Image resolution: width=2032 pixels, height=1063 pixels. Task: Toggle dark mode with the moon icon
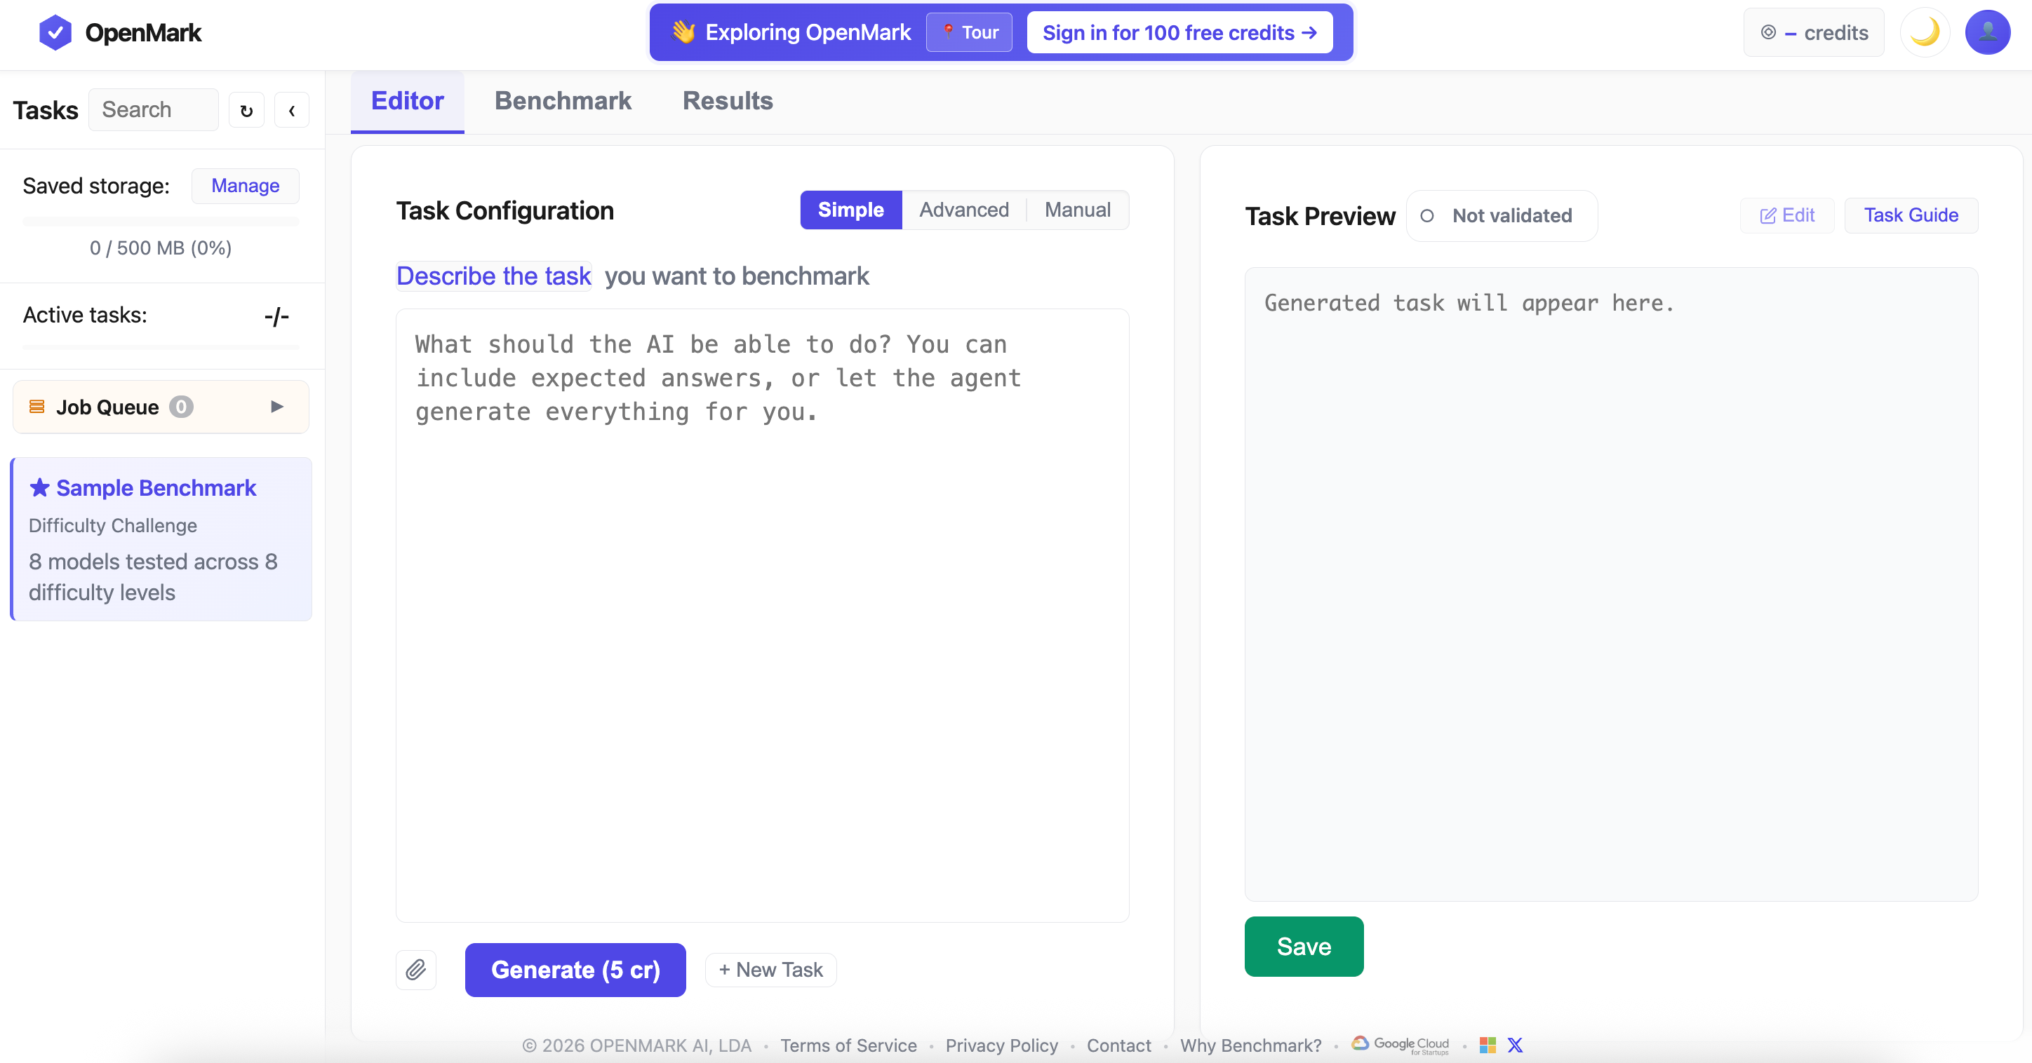tap(1925, 32)
